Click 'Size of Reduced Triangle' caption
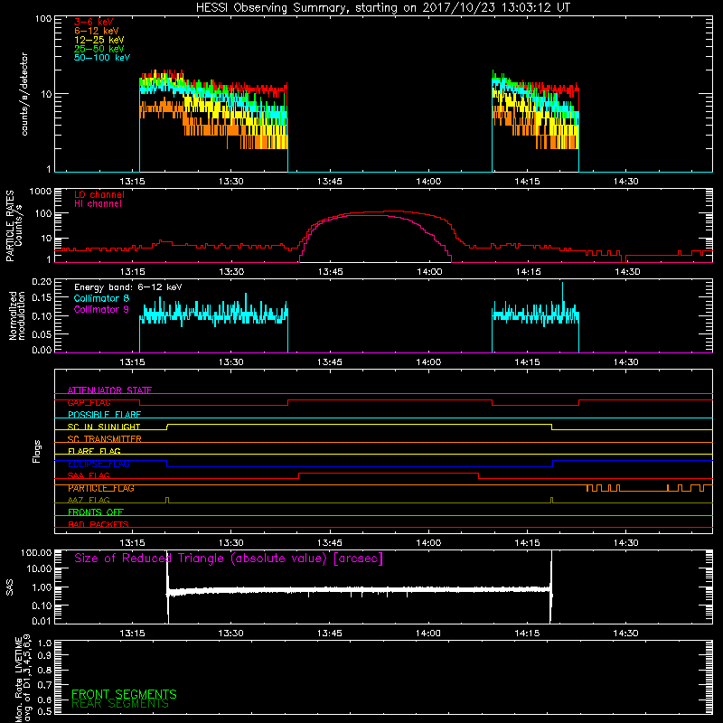The height and width of the screenshot is (723, 723). click(229, 559)
